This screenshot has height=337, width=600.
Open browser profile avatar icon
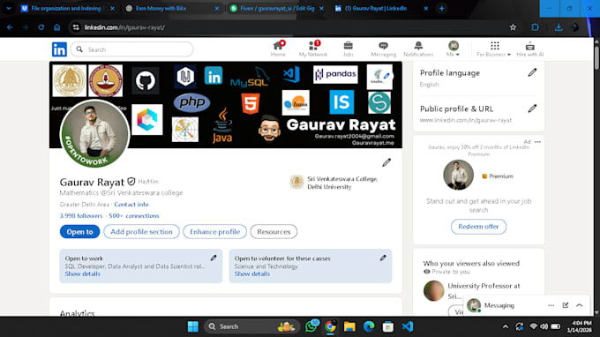click(x=574, y=27)
